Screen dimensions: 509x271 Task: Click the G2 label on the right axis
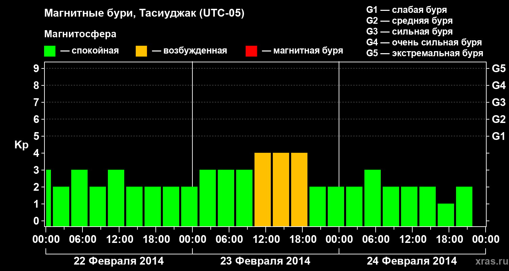[x=498, y=119]
